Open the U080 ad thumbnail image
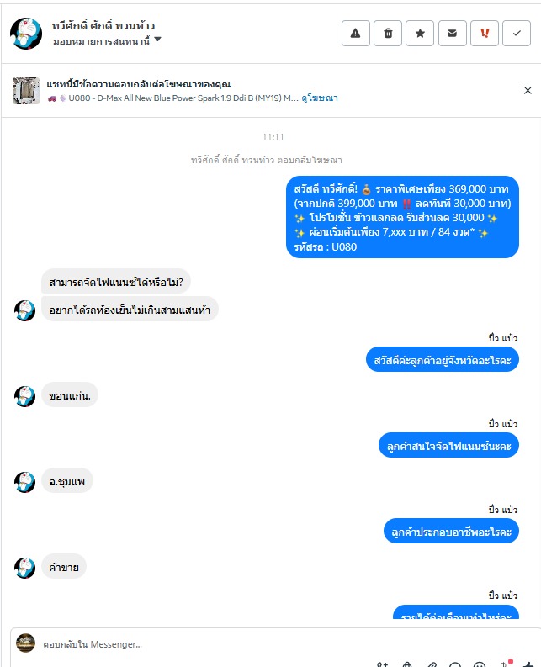 [26, 91]
